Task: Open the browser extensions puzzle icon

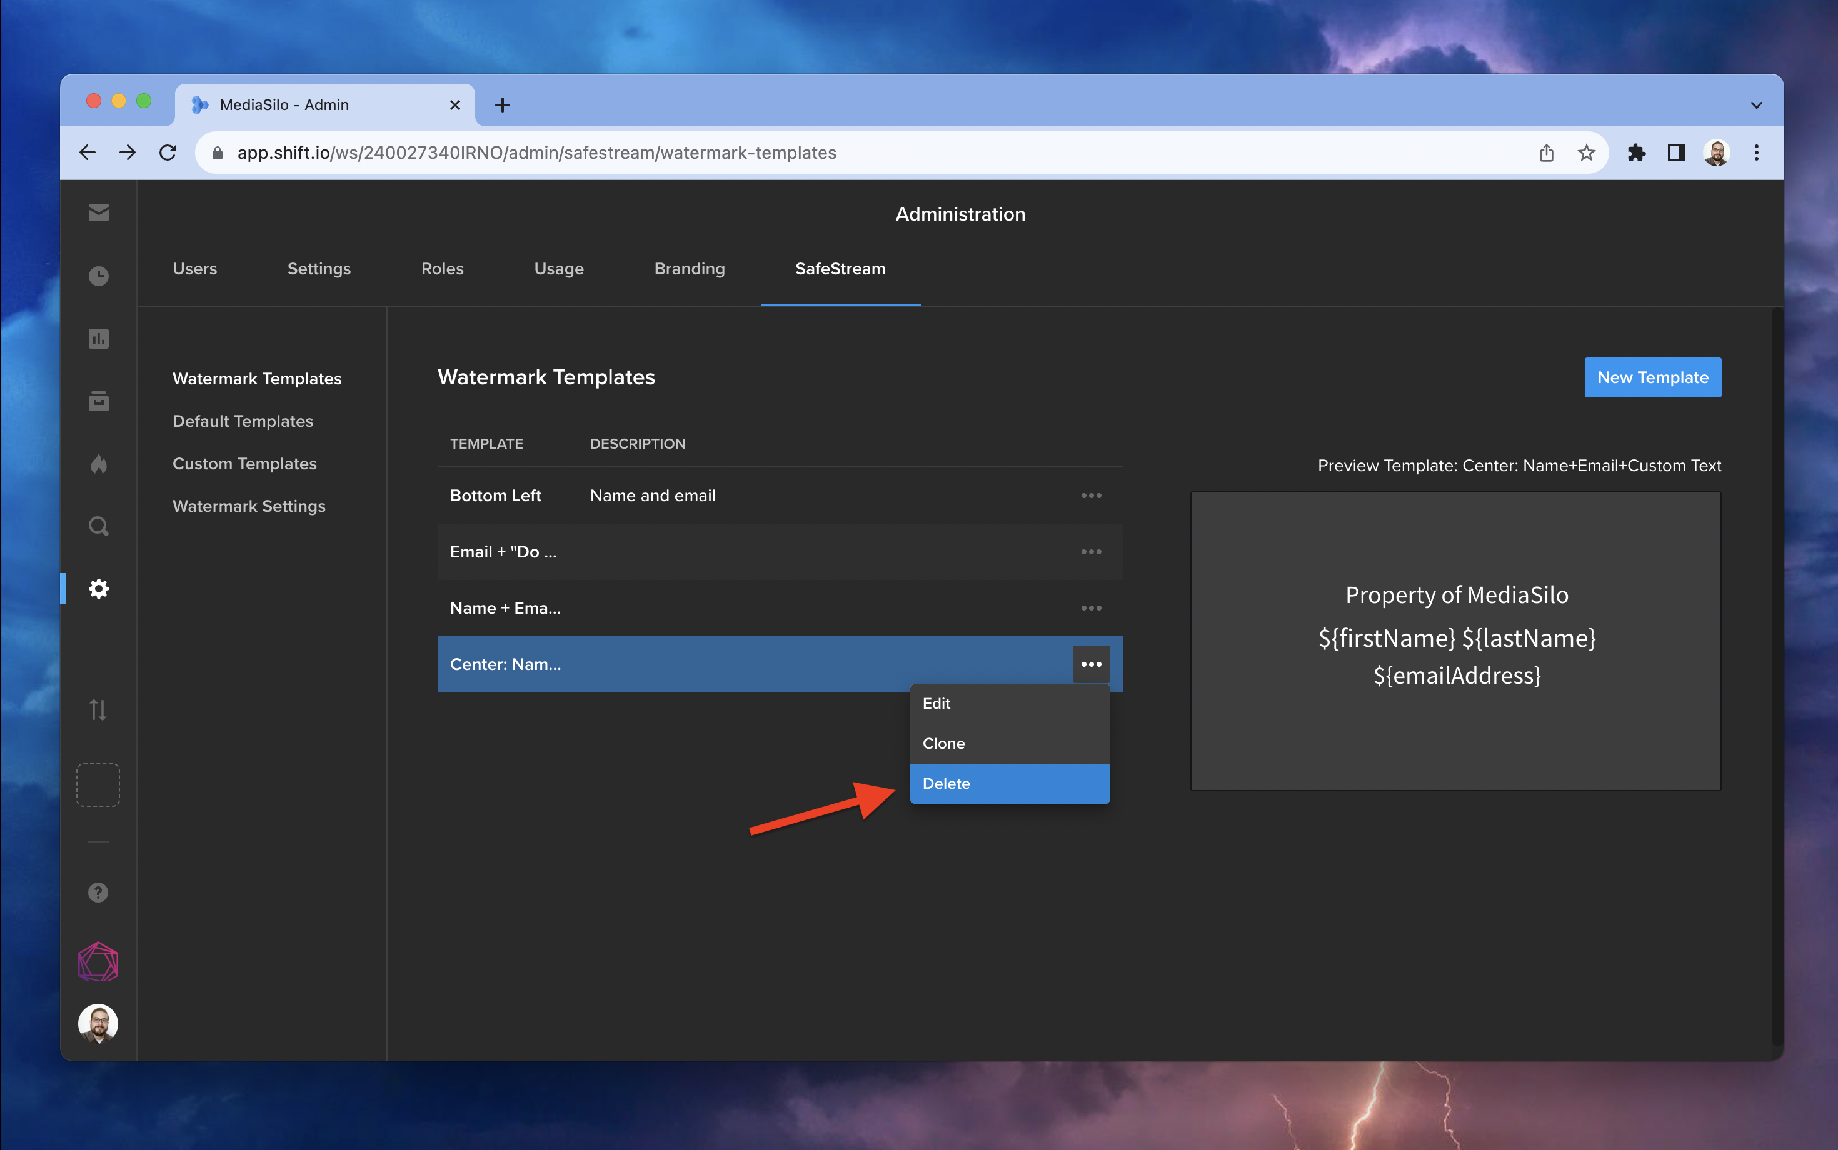Action: 1637,153
